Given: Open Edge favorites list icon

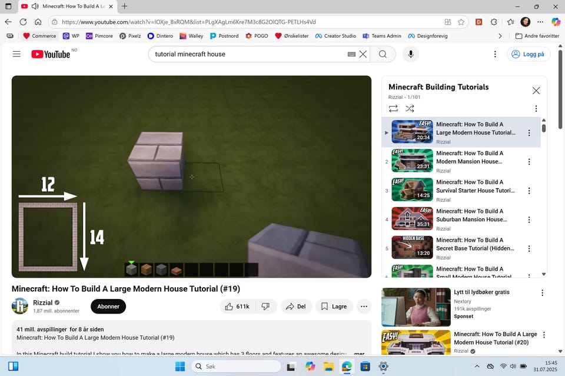Looking at the screenshot, I should click(510, 22).
